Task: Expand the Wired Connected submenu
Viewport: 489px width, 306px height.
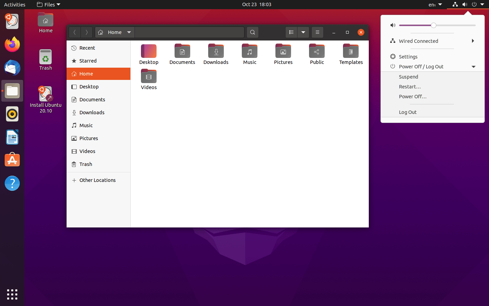Action: click(473, 41)
